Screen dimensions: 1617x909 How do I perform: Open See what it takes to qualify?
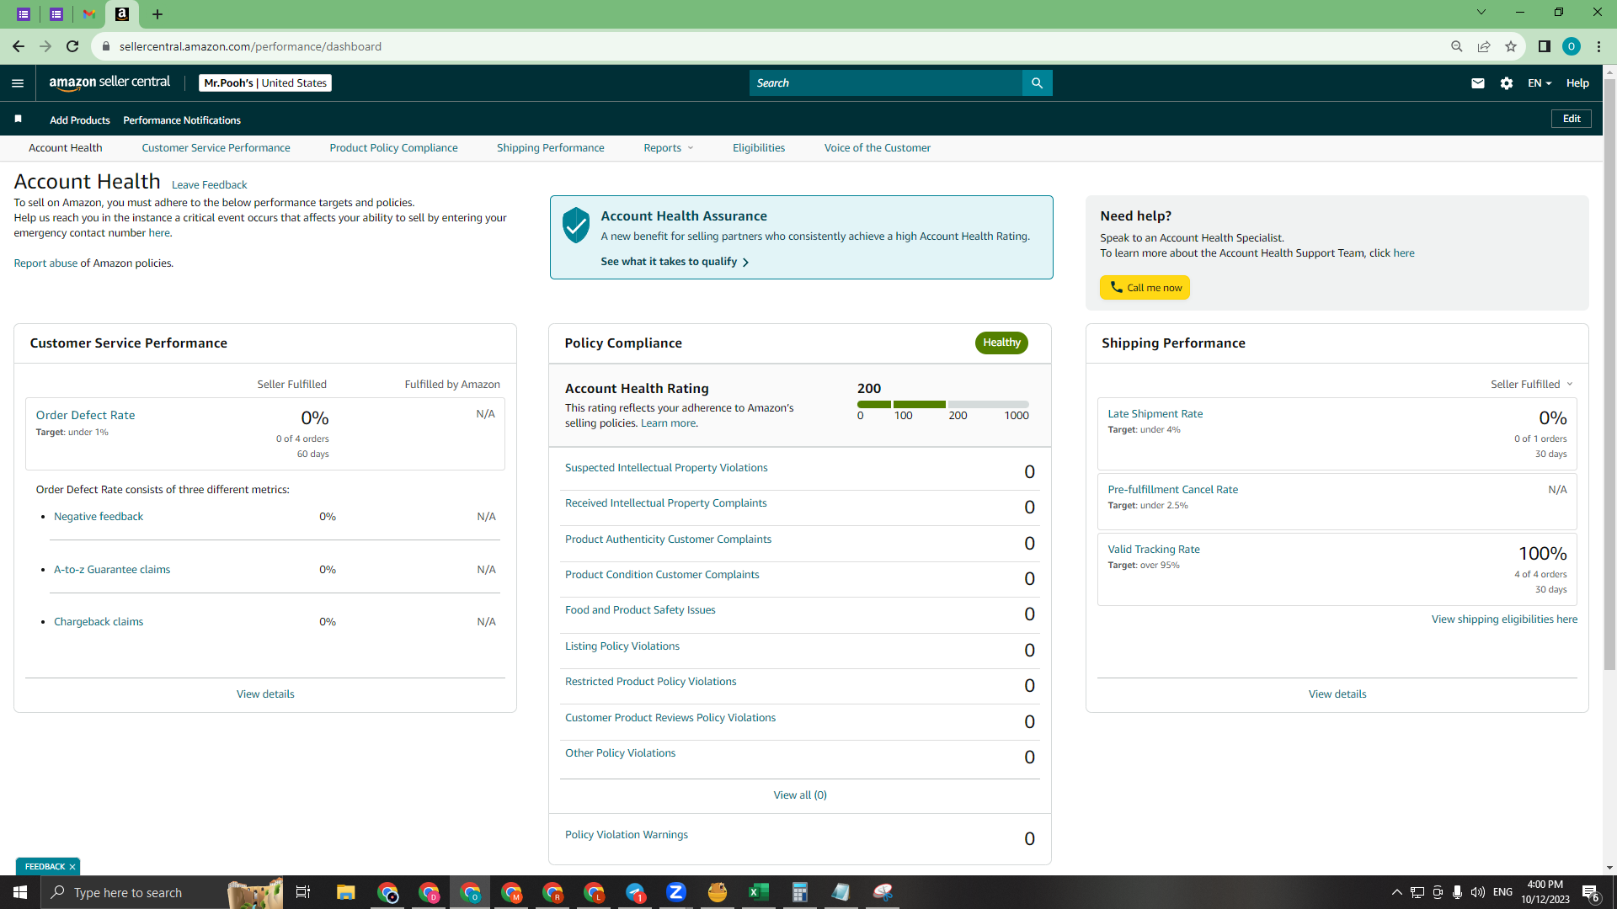675,261
